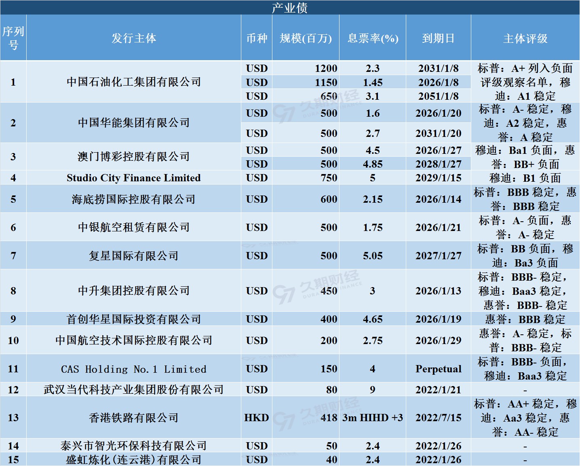
Task: Click issuer 香港铁路有限公司
Action: [134, 418]
